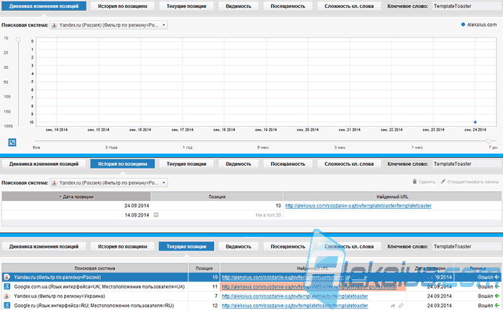
Task: Click '1000' on the vertical scale
Action: point(8,126)
